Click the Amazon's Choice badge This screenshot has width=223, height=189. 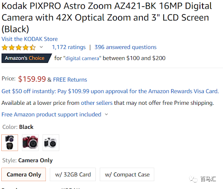(27, 58)
